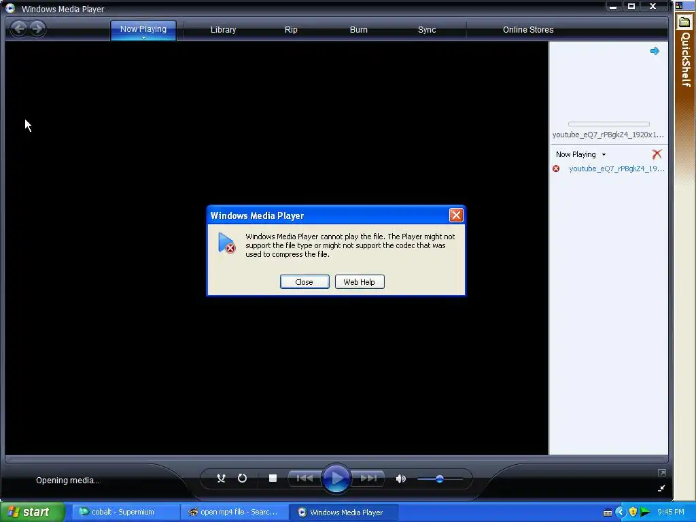Click the Next track button

click(x=368, y=478)
